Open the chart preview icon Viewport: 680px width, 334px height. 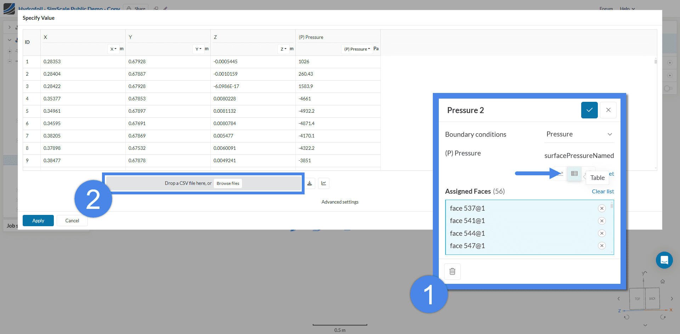(324, 183)
